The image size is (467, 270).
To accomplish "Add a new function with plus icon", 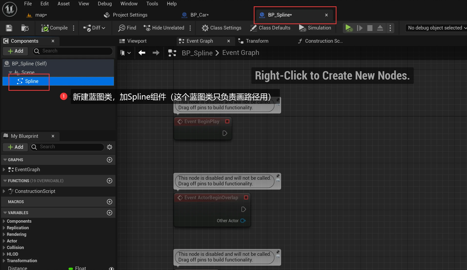I will pos(110,181).
